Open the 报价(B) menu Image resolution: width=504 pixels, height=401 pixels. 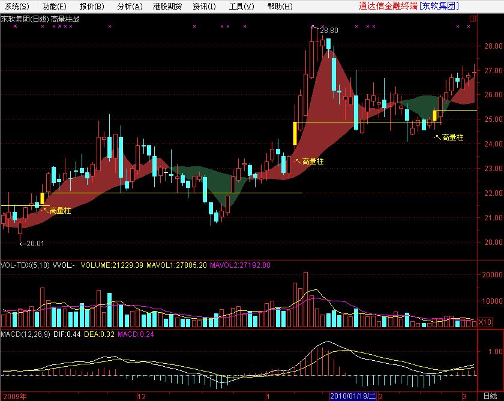(91, 7)
